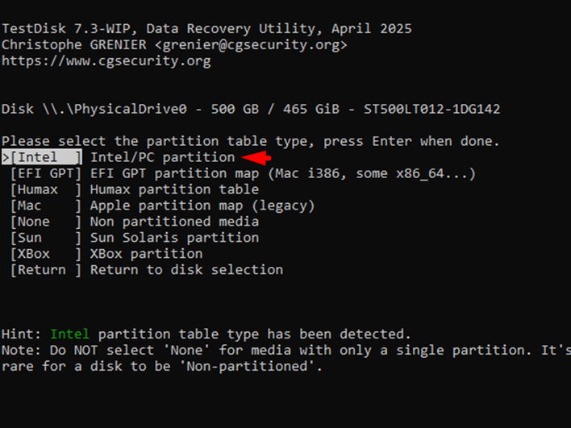The height and width of the screenshot is (428, 571).
Task: Click the 'ST500LT012-1DG142' drive model text
Action: (x=432, y=109)
